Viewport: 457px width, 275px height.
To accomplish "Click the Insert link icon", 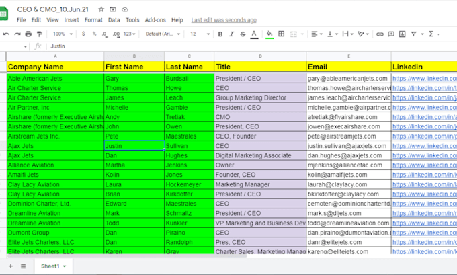I will click(x=380, y=34).
